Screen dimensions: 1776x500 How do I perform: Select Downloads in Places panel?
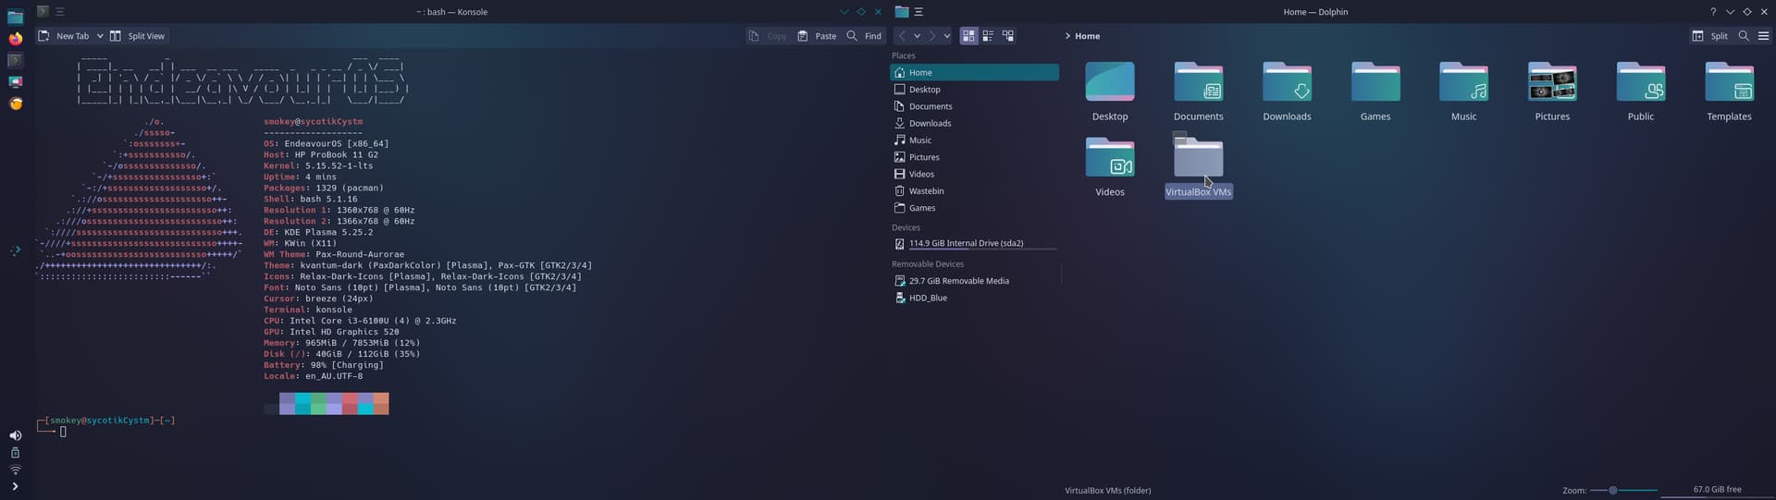[x=974, y=123]
